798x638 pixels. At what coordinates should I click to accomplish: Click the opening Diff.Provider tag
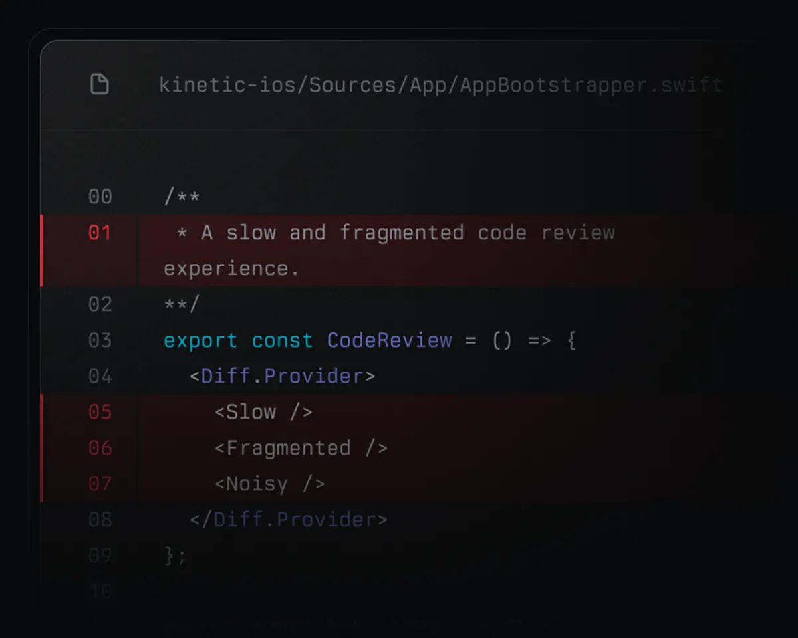282,376
